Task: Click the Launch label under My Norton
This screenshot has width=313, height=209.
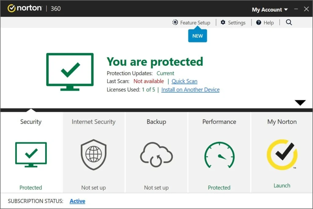Action: [282, 185]
